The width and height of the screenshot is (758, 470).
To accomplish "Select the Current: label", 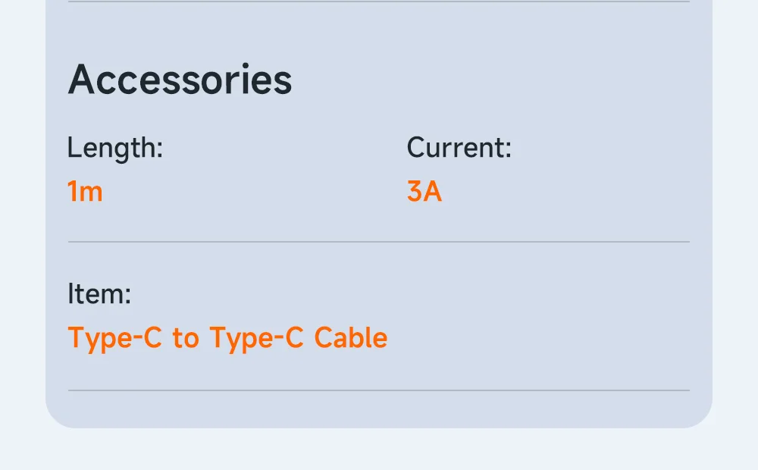I will tap(459, 148).
